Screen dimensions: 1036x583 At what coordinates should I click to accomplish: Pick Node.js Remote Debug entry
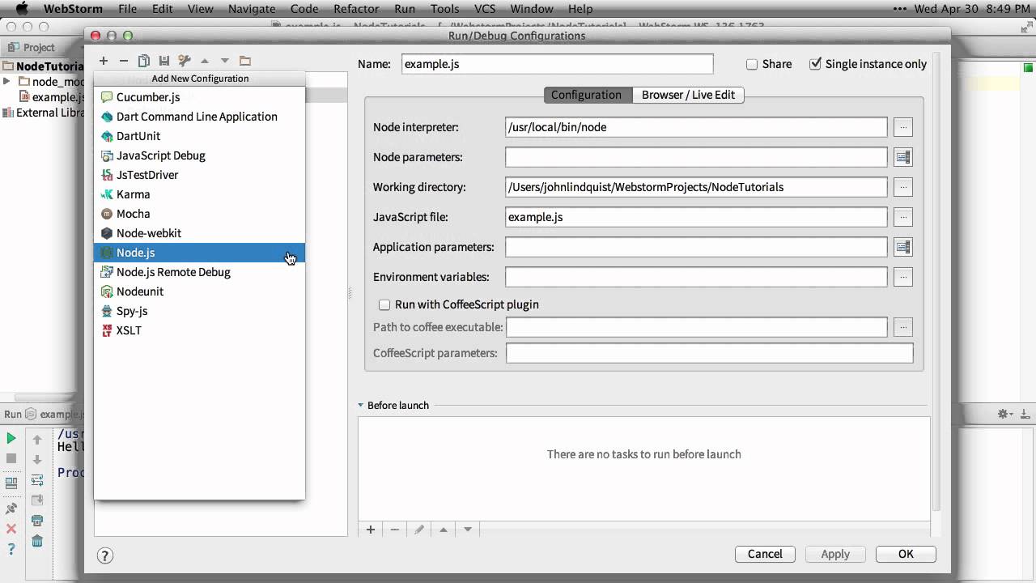click(199, 272)
